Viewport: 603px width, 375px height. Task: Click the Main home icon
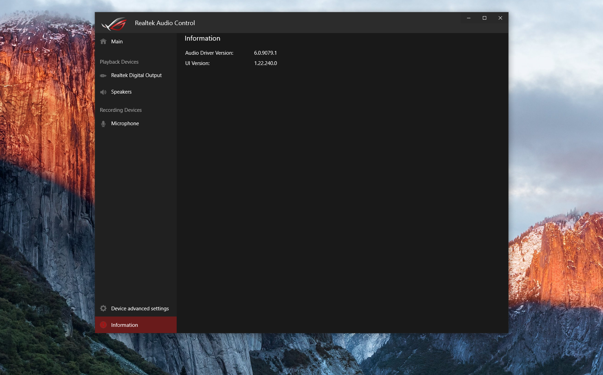[103, 42]
